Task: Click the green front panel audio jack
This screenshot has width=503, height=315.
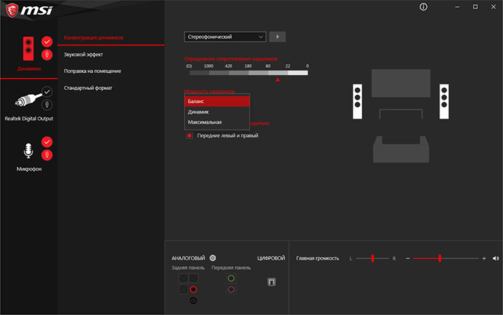Action: tap(231, 278)
